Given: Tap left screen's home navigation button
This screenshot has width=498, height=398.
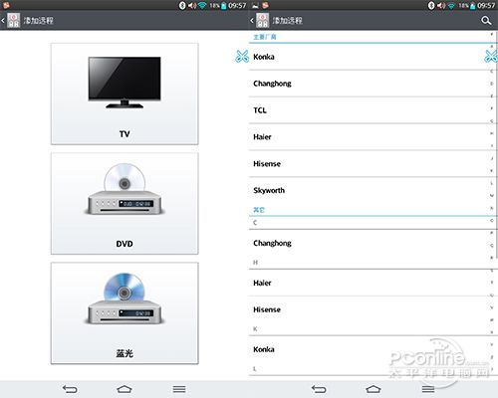Looking at the screenshot, I should click(124, 389).
